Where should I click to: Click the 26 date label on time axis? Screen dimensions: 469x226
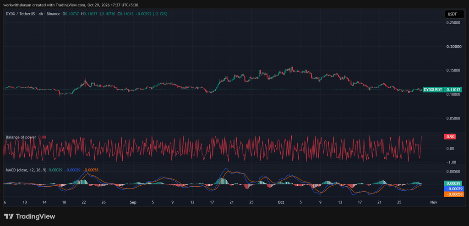(104, 202)
